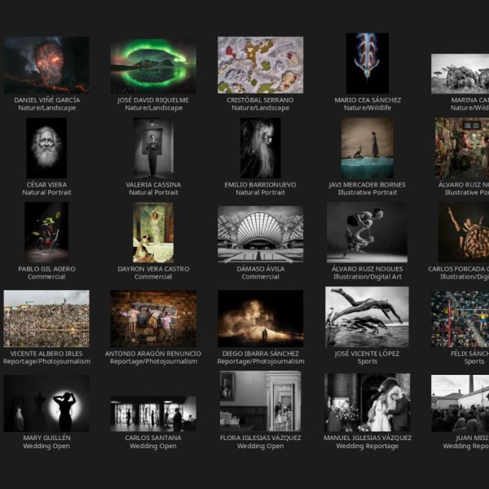Click the name ANTONIO ARAGÓN RENUNCIO
489x489 pixels.
[x=153, y=354]
